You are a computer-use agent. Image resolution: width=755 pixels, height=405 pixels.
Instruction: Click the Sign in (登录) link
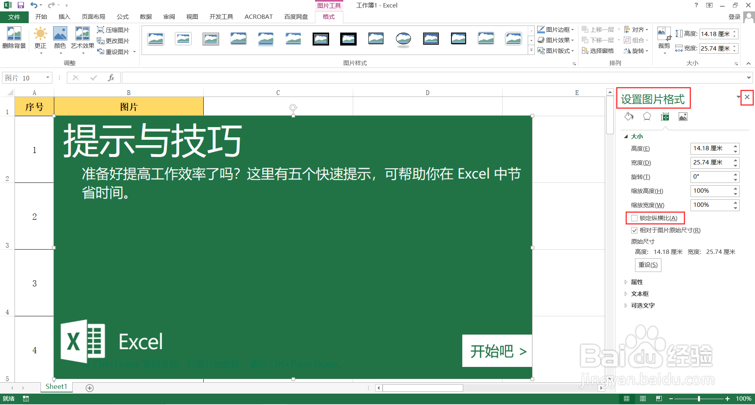[x=734, y=17]
